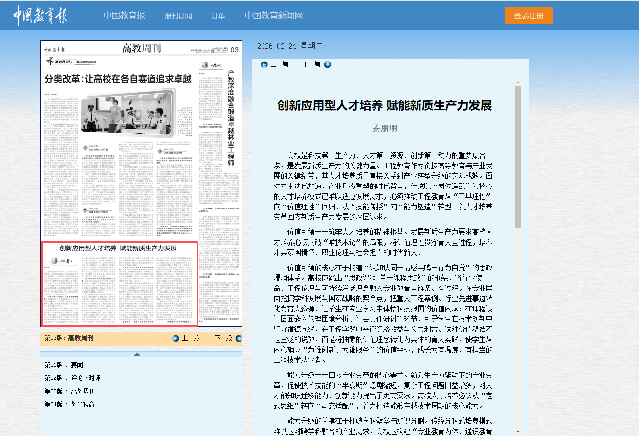Select the highlighted 创新应用型人才培养 article region
This screenshot has width=639, height=436.
[x=119, y=284]
